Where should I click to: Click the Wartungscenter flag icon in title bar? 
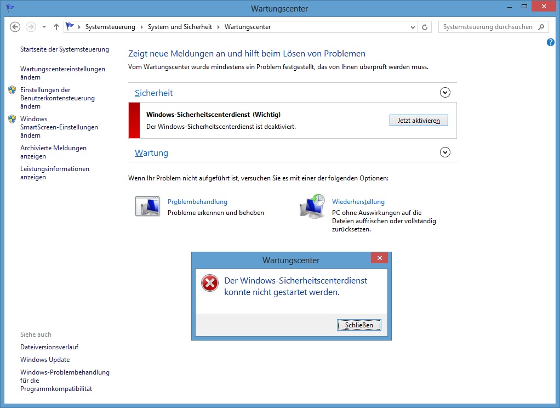[10, 8]
